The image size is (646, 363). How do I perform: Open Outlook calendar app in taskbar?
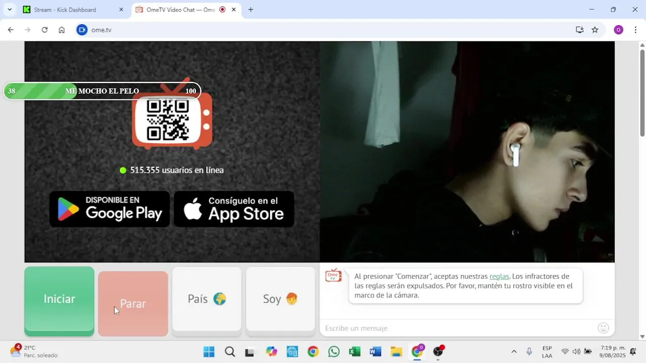292,352
